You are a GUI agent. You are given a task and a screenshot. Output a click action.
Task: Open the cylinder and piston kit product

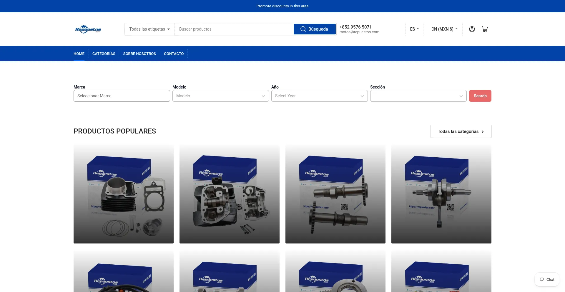tap(124, 194)
